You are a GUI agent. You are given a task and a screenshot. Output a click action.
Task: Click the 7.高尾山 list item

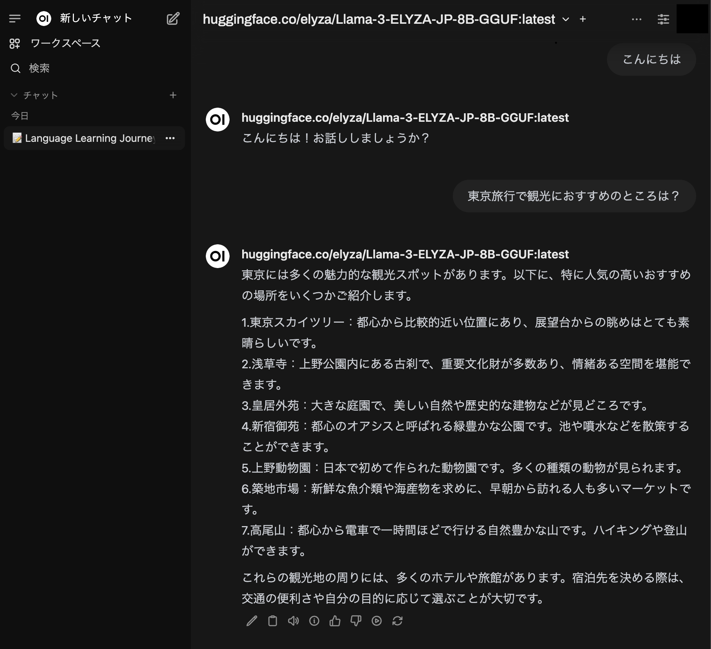click(x=464, y=540)
